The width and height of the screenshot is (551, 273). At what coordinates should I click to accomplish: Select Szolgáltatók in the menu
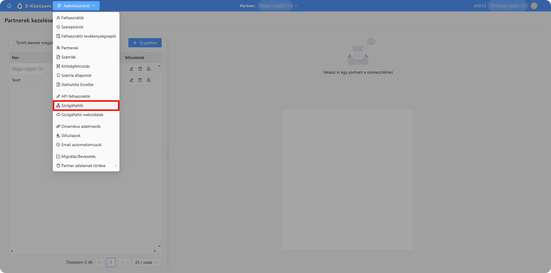tap(86, 105)
